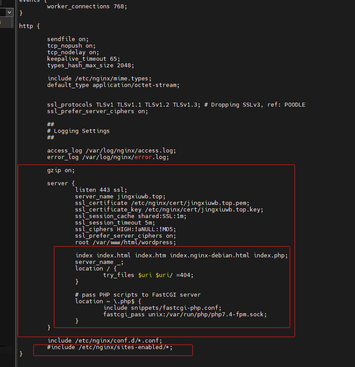Click the fastcgi_pass php7.4-fpm.sock line
Screen dimensions: 355x367
pyautogui.click(x=185, y=314)
